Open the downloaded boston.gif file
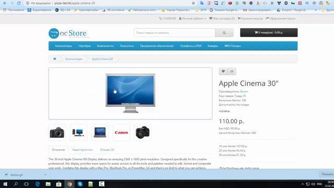 [17, 175]
